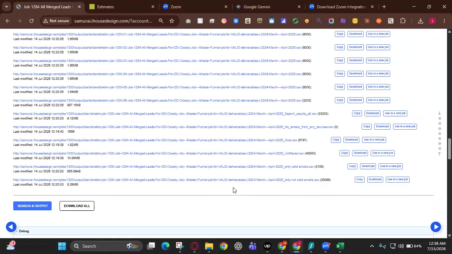Image resolution: width=452 pixels, height=254 pixels.
Task: Open the Chrome downloads icon
Action: click(421, 21)
